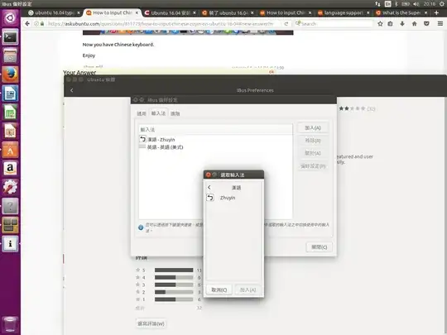This screenshot has height=335, width=447.
Task: Open Ubuntu Software Center dock icon
Action: point(10,150)
